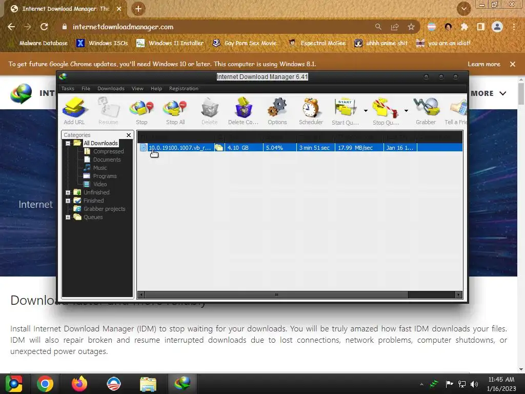Click the Start Queue icon

point(345,111)
